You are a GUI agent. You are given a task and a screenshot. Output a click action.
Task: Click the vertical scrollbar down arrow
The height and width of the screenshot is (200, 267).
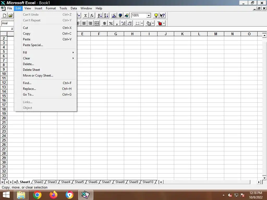click(264, 178)
